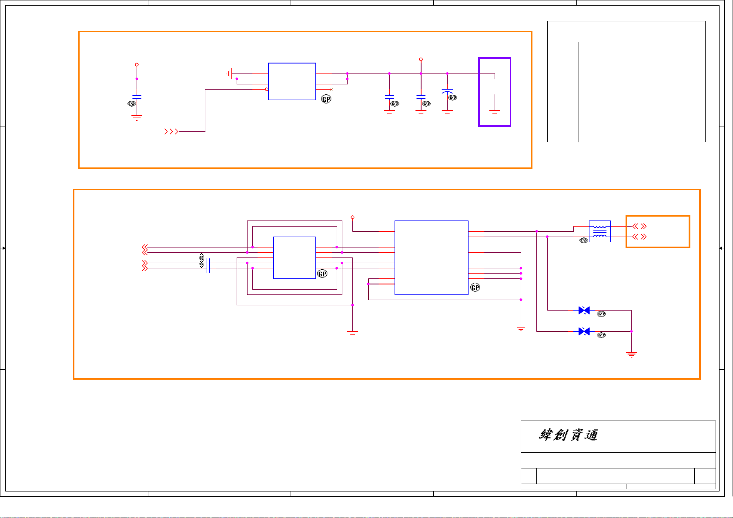The width and height of the screenshot is (733, 518).
Task: Click the ground symbol below the TVS diodes
Action: click(631, 354)
